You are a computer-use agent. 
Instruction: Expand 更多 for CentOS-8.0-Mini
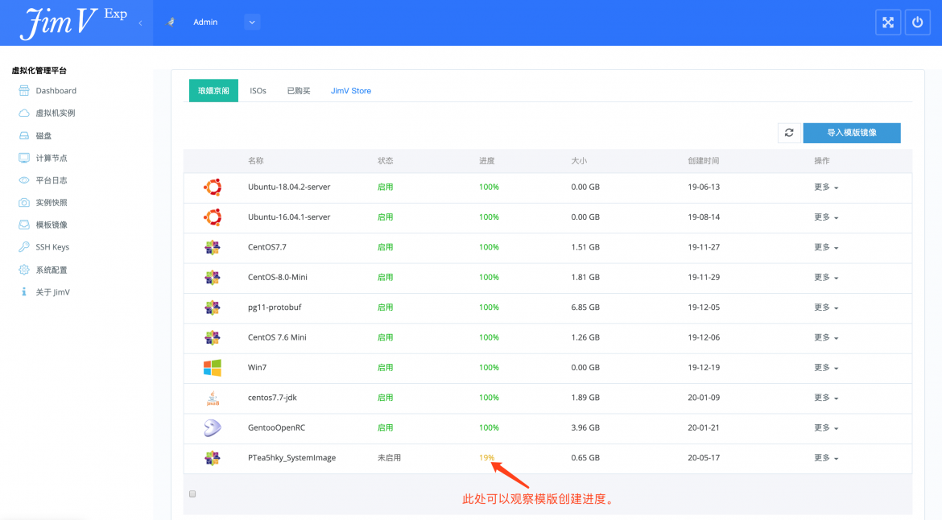point(826,278)
